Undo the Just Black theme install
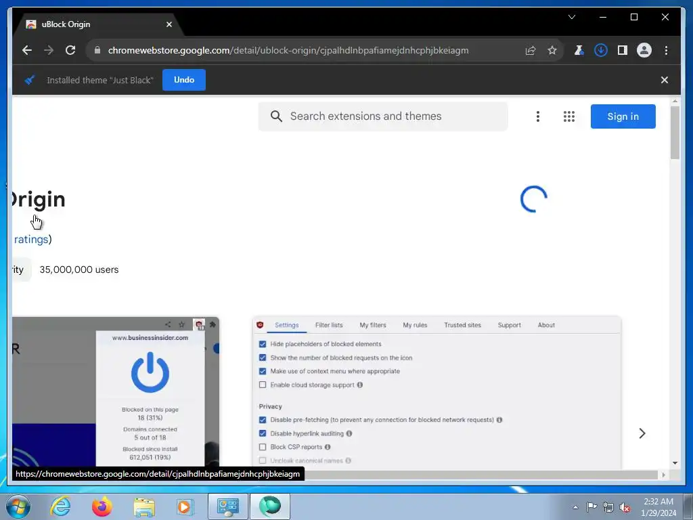 184,80
